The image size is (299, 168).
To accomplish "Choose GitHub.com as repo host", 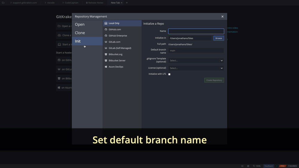I will [122, 29].
